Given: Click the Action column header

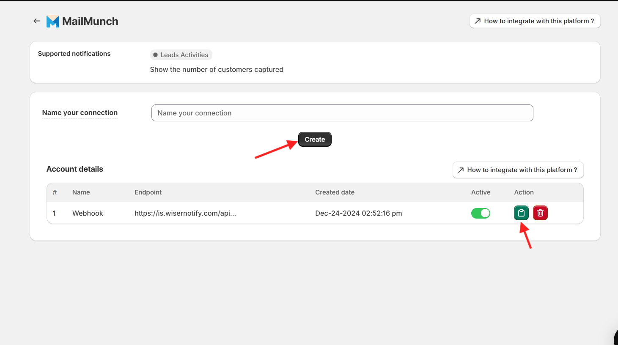Looking at the screenshot, I should coord(524,192).
